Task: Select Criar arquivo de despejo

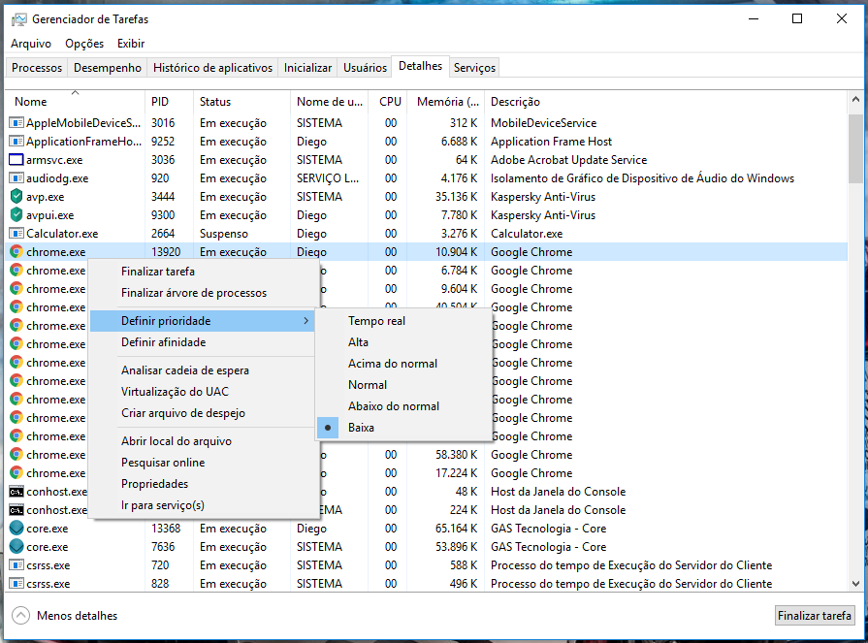Action: [202, 413]
